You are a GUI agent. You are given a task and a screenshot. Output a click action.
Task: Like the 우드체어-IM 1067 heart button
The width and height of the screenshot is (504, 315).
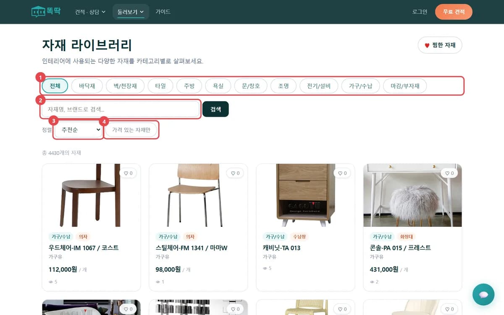click(x=128, y=173)
